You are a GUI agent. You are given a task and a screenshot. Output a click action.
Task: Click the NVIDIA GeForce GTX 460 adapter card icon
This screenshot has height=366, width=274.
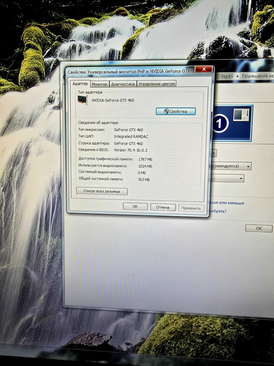tap(82, 100)
